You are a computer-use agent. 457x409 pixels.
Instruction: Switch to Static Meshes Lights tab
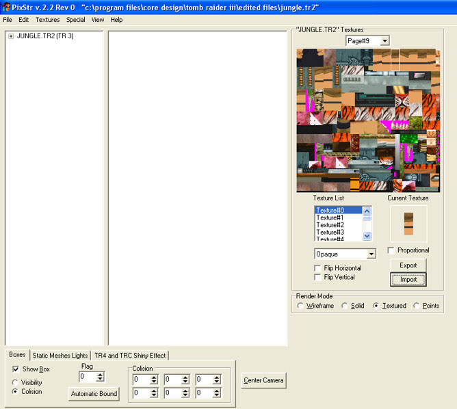click(x=60, y=356)
